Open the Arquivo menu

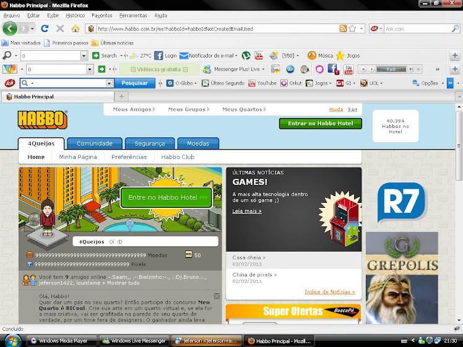(12, 15)
